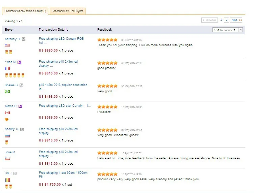Open 'p18 4x2m 2013 popular decoration' product link

click(63, 87)
